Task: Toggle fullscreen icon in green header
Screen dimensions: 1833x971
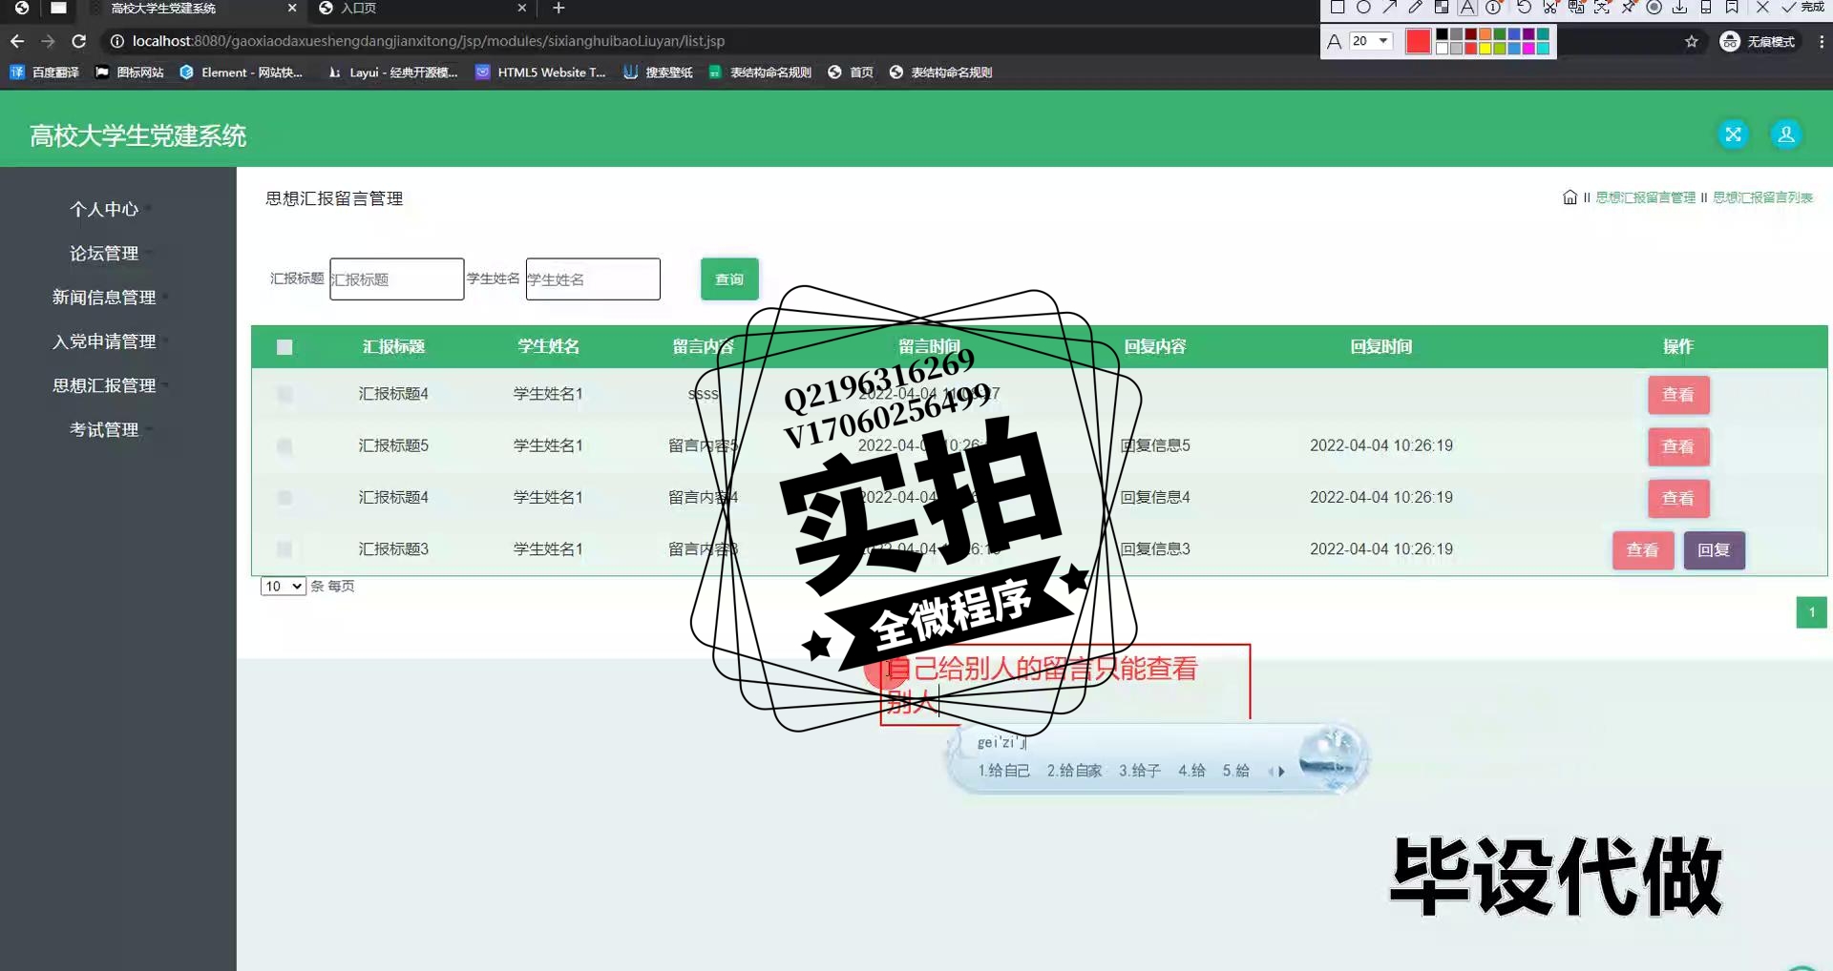Action: 1733,134
